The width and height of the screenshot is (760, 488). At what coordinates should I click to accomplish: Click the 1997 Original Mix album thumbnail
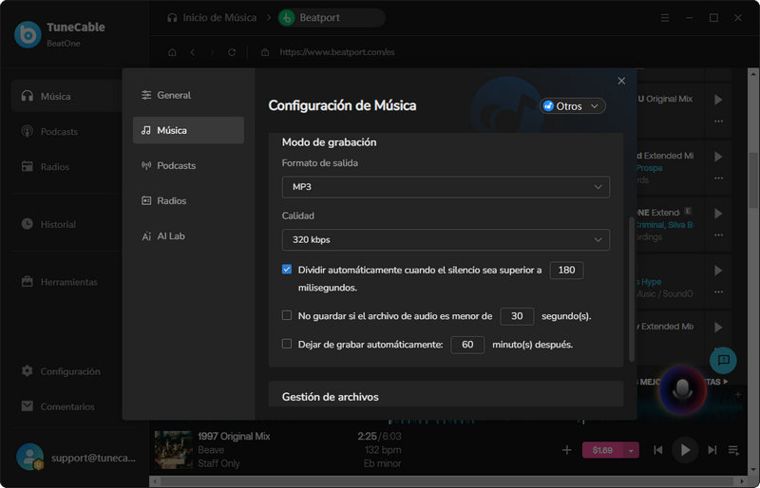(x=173, y=449)
